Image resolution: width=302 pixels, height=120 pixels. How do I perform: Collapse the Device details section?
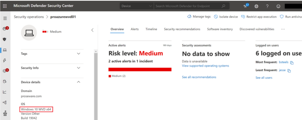[x=78, y=82]
